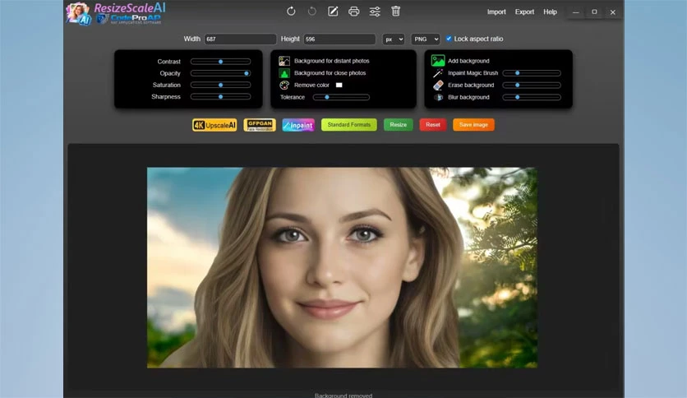The image size is (687, 398).
Task: Click the Background removed status text
Action: tap(343, 396)
